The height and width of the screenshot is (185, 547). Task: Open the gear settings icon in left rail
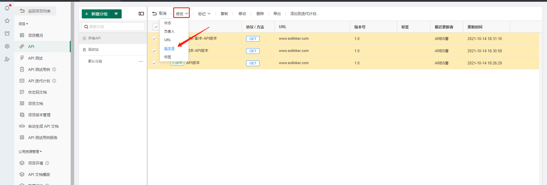[x=7, y=46]
